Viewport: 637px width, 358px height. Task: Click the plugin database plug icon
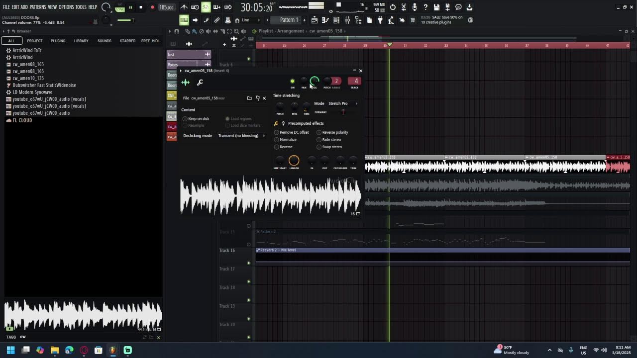click(x=380, y=20)
